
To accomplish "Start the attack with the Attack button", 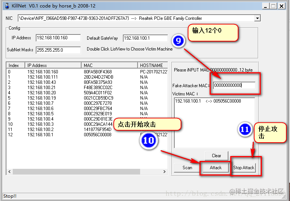I will [x=216, y=168].
